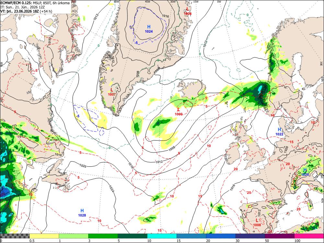The image size is (324, 243).
Task: Click the yellow 0.5–1 mm legend swatch
Action: 44,236
